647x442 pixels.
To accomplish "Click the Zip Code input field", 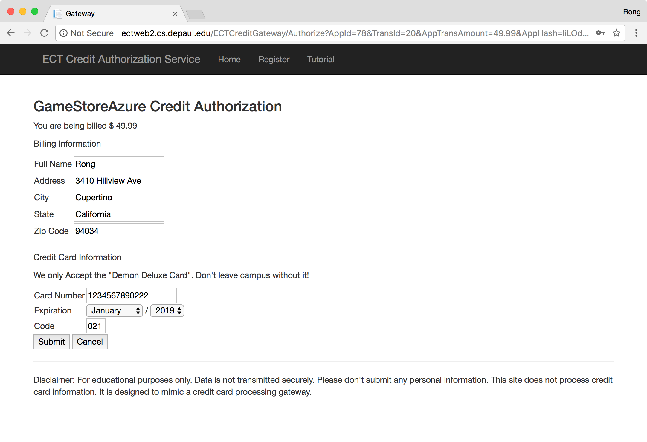I will click(x=119, y=231).
